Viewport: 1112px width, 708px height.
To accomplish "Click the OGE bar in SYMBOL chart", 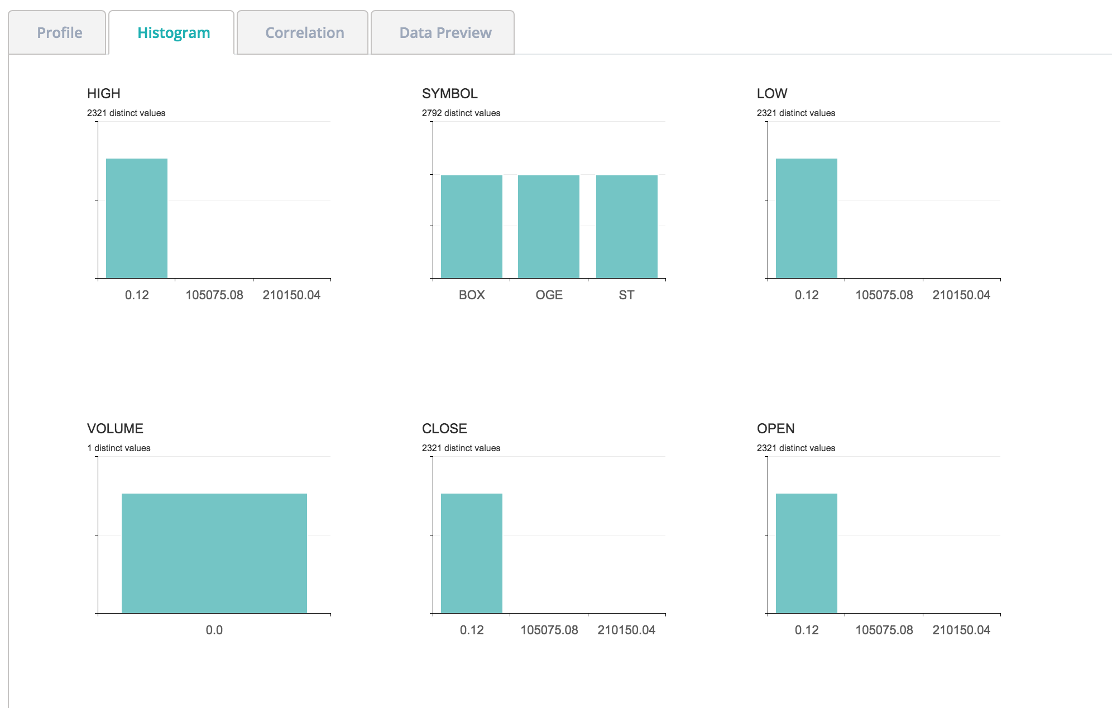I will click(x=549, y=227).
